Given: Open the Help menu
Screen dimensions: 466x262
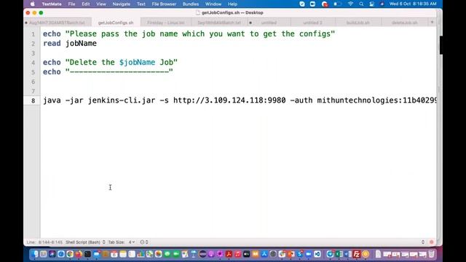Looking at the screenshot, I should coord(232,4).
